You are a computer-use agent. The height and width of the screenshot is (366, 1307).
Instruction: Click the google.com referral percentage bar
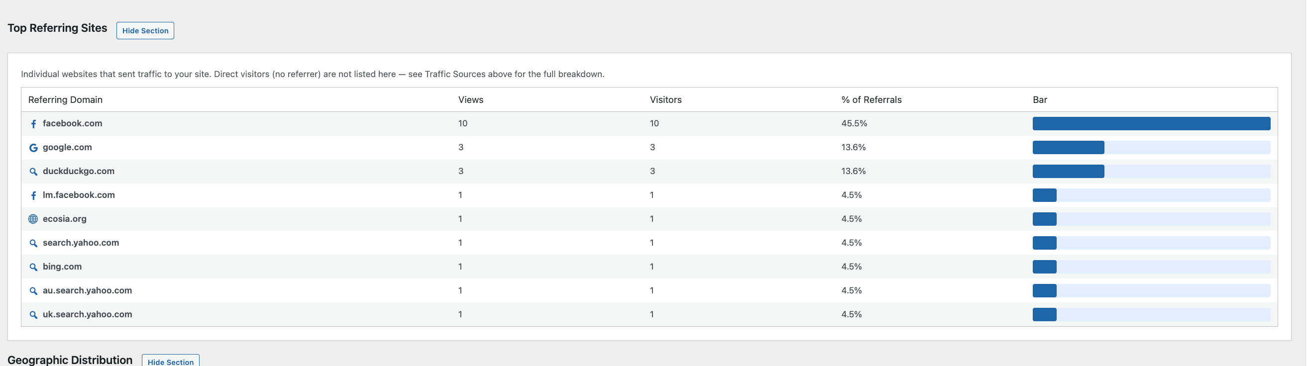pos(1151,148)
